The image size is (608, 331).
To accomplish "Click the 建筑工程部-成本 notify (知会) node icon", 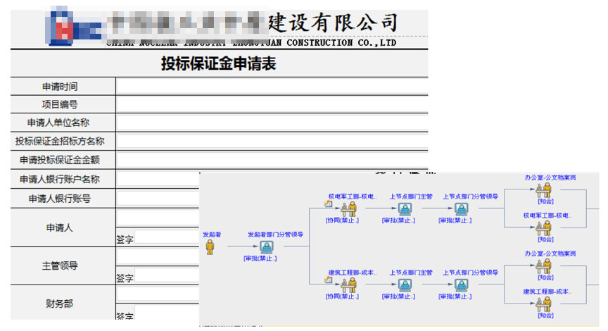I will (x=544, y=304).
